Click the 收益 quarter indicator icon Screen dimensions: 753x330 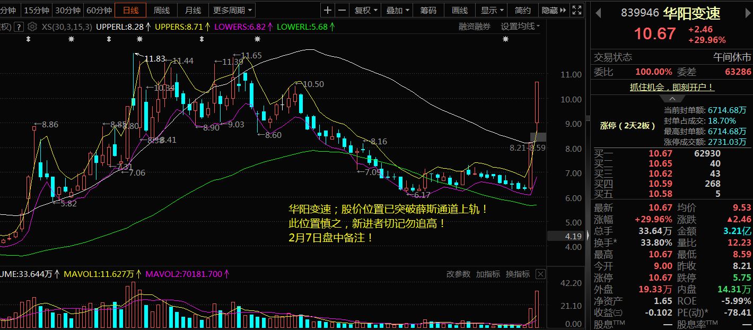[618, 312]
